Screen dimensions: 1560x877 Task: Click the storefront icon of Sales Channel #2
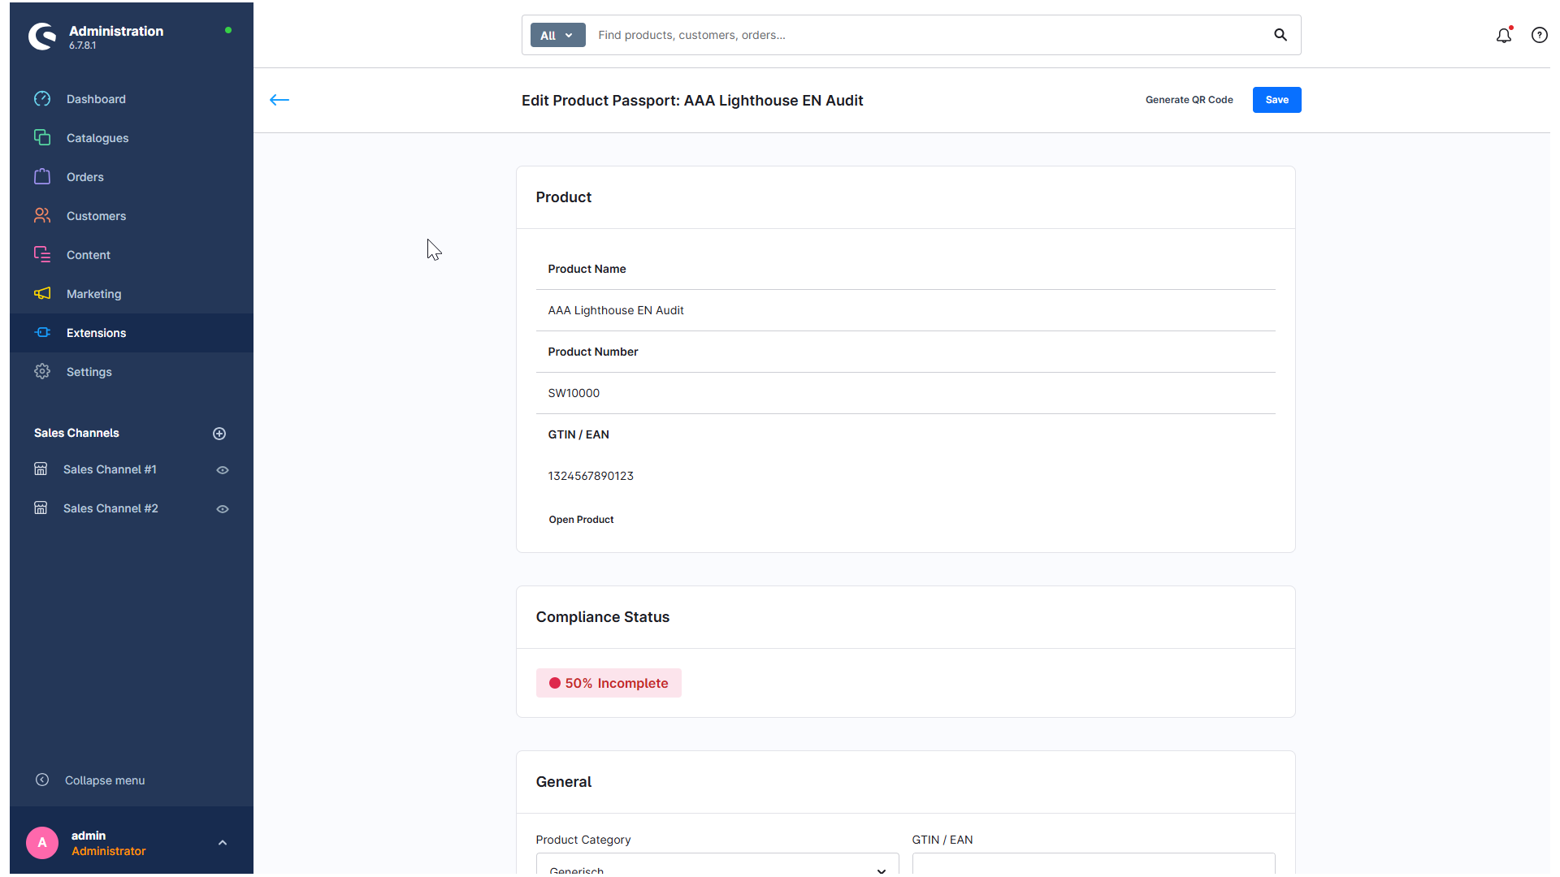click(41, 508)
